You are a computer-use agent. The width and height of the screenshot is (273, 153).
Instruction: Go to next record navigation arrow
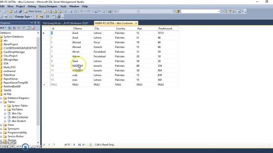click(x=74, y=144)
